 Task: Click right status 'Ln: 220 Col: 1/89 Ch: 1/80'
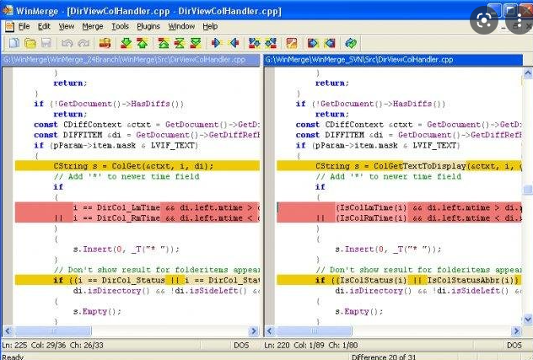tap(310, 346)
